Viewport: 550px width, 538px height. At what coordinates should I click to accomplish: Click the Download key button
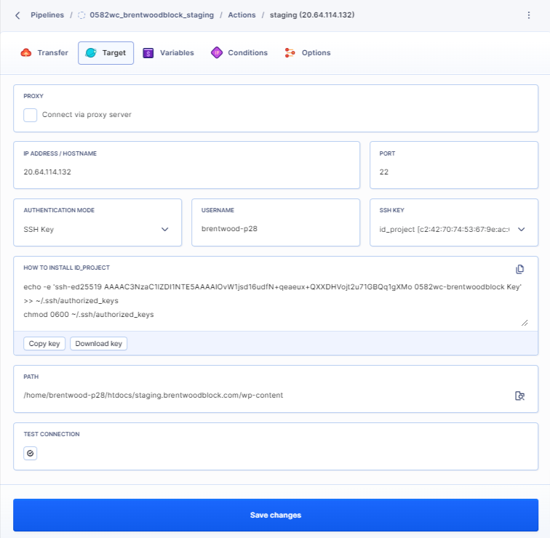pyautogui.click(x=98, y=343)
